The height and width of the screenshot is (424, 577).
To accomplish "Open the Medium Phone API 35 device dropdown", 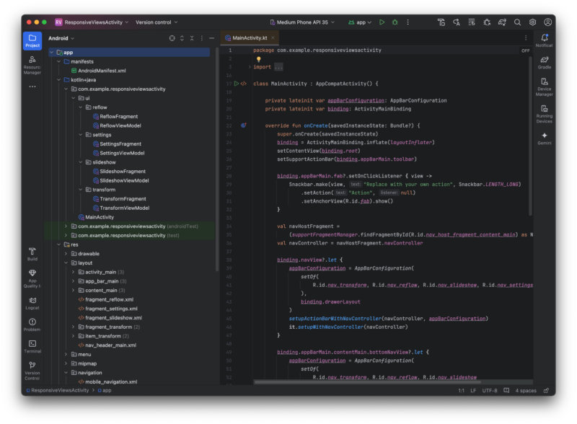I will [303, 22].
